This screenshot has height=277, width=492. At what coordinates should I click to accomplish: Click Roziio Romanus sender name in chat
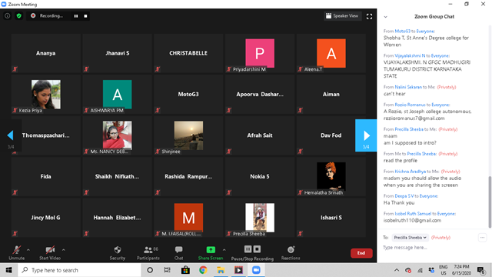[410, 105]
